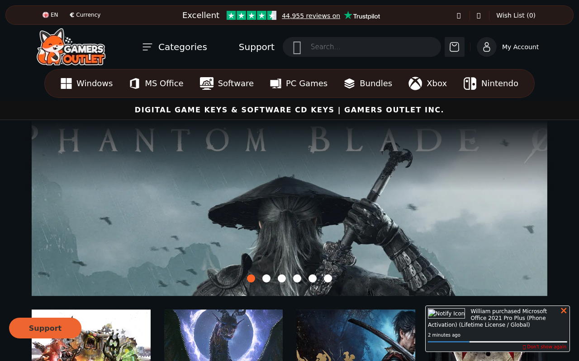Open the Nintendo category
Screen dimensions: 579x361
pyautogui.click(x=491, y=83)
